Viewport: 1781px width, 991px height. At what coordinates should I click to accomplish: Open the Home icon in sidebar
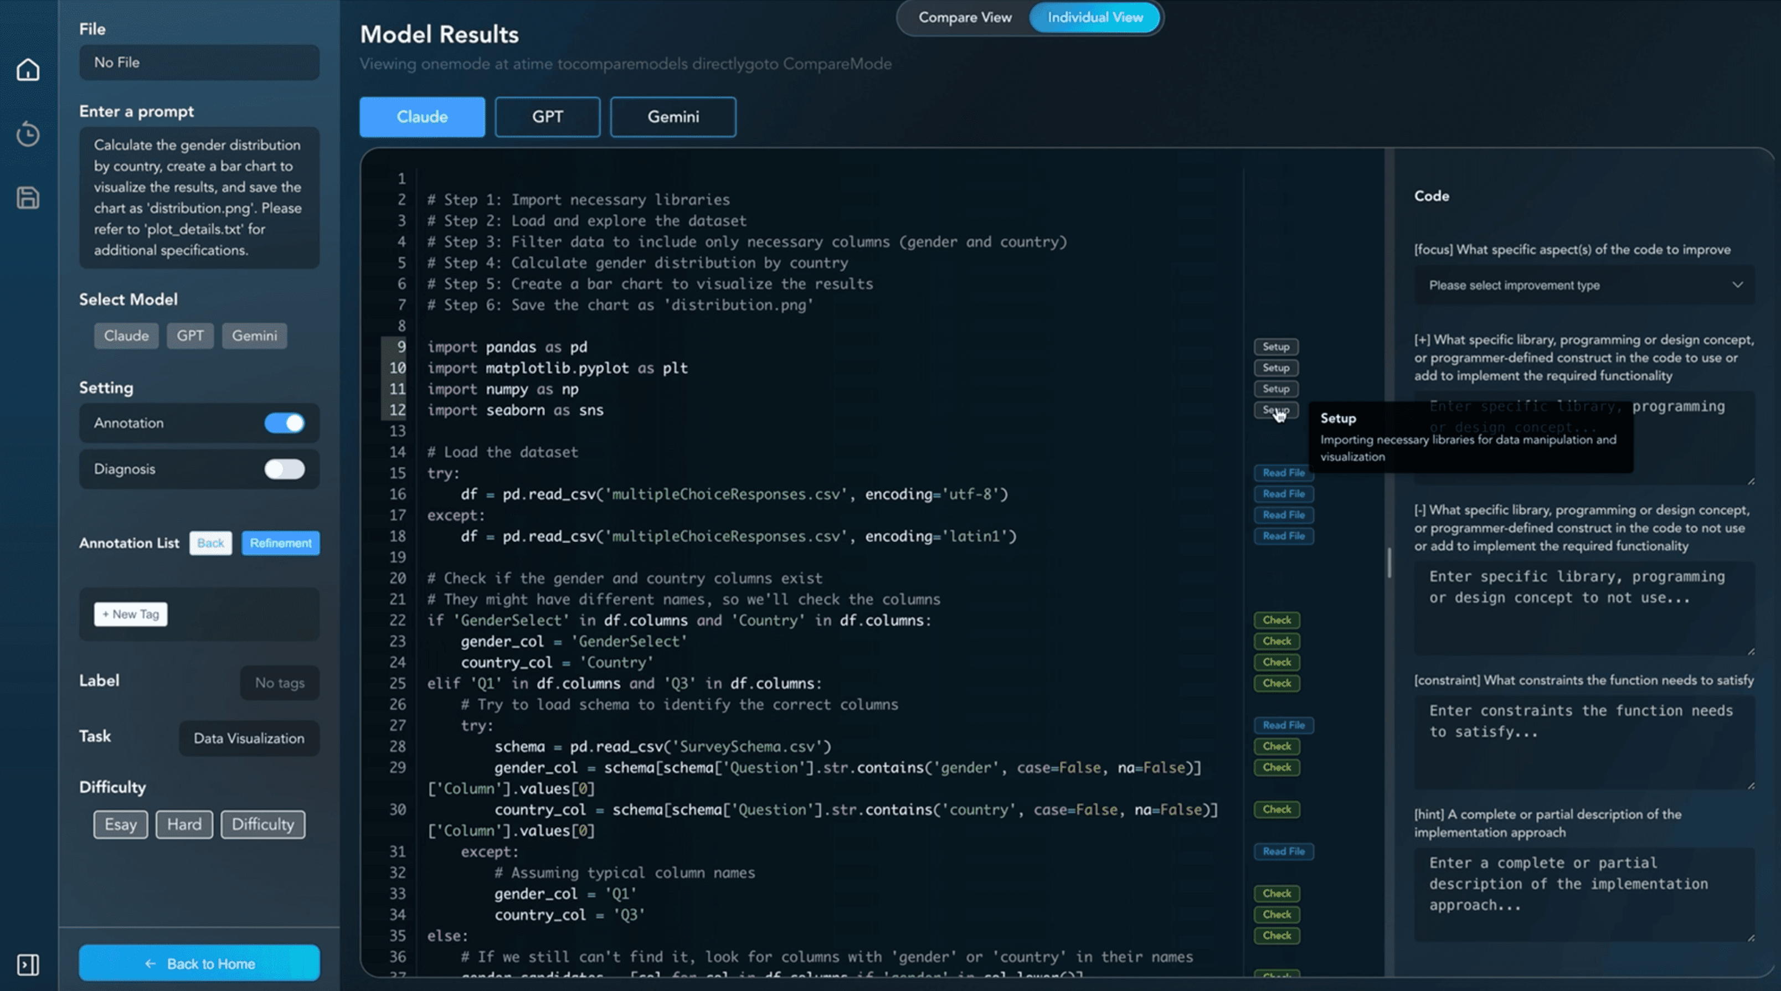tap(28, 70)
